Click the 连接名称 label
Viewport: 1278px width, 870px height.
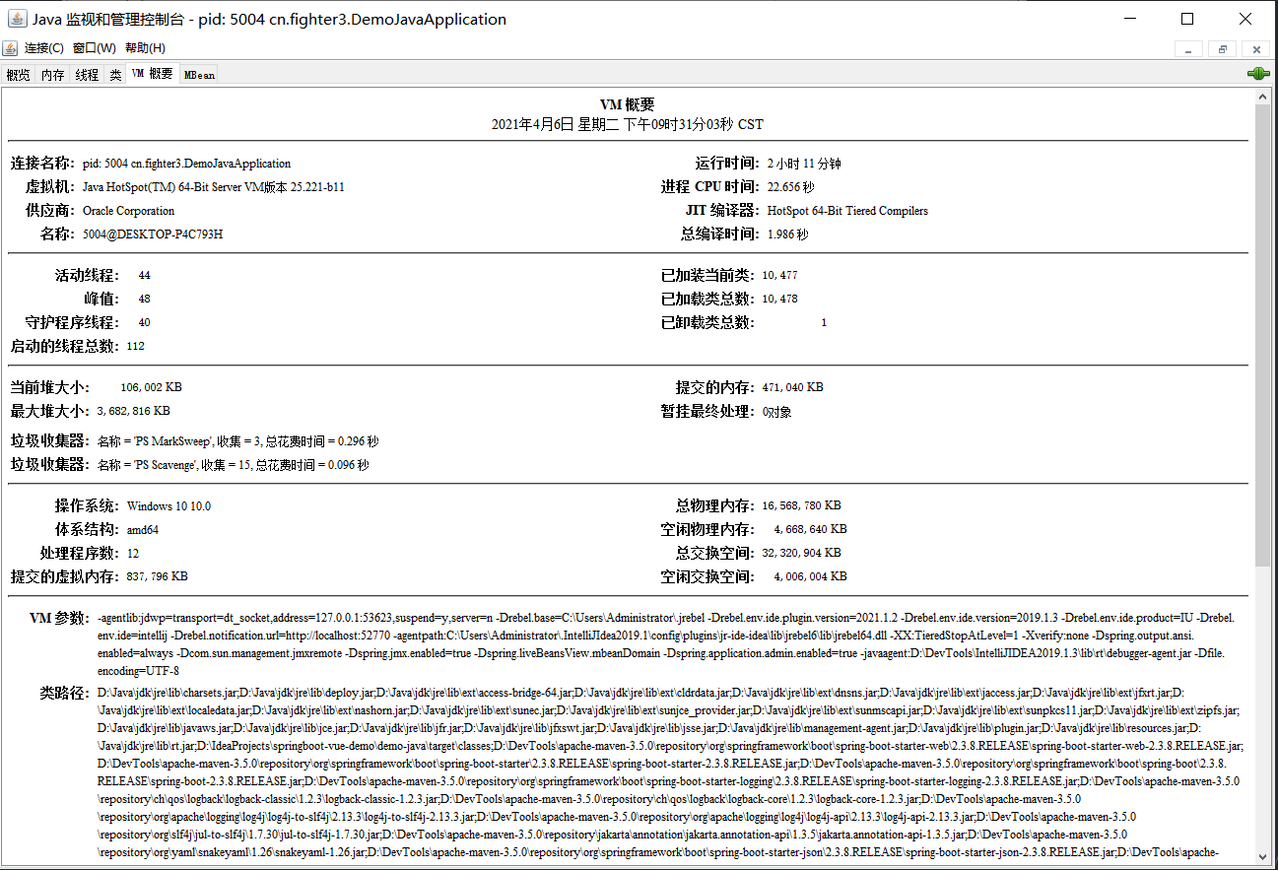click(42, 164)
